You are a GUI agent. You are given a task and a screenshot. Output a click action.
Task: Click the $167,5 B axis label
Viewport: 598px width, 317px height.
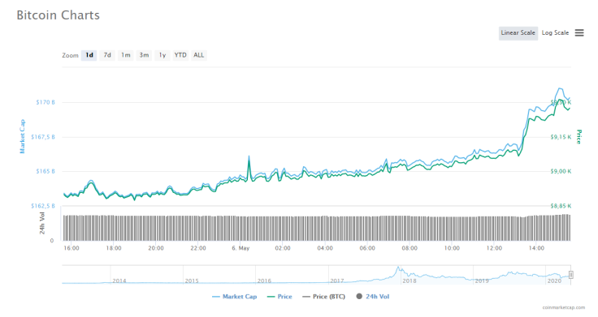point(43,137)
